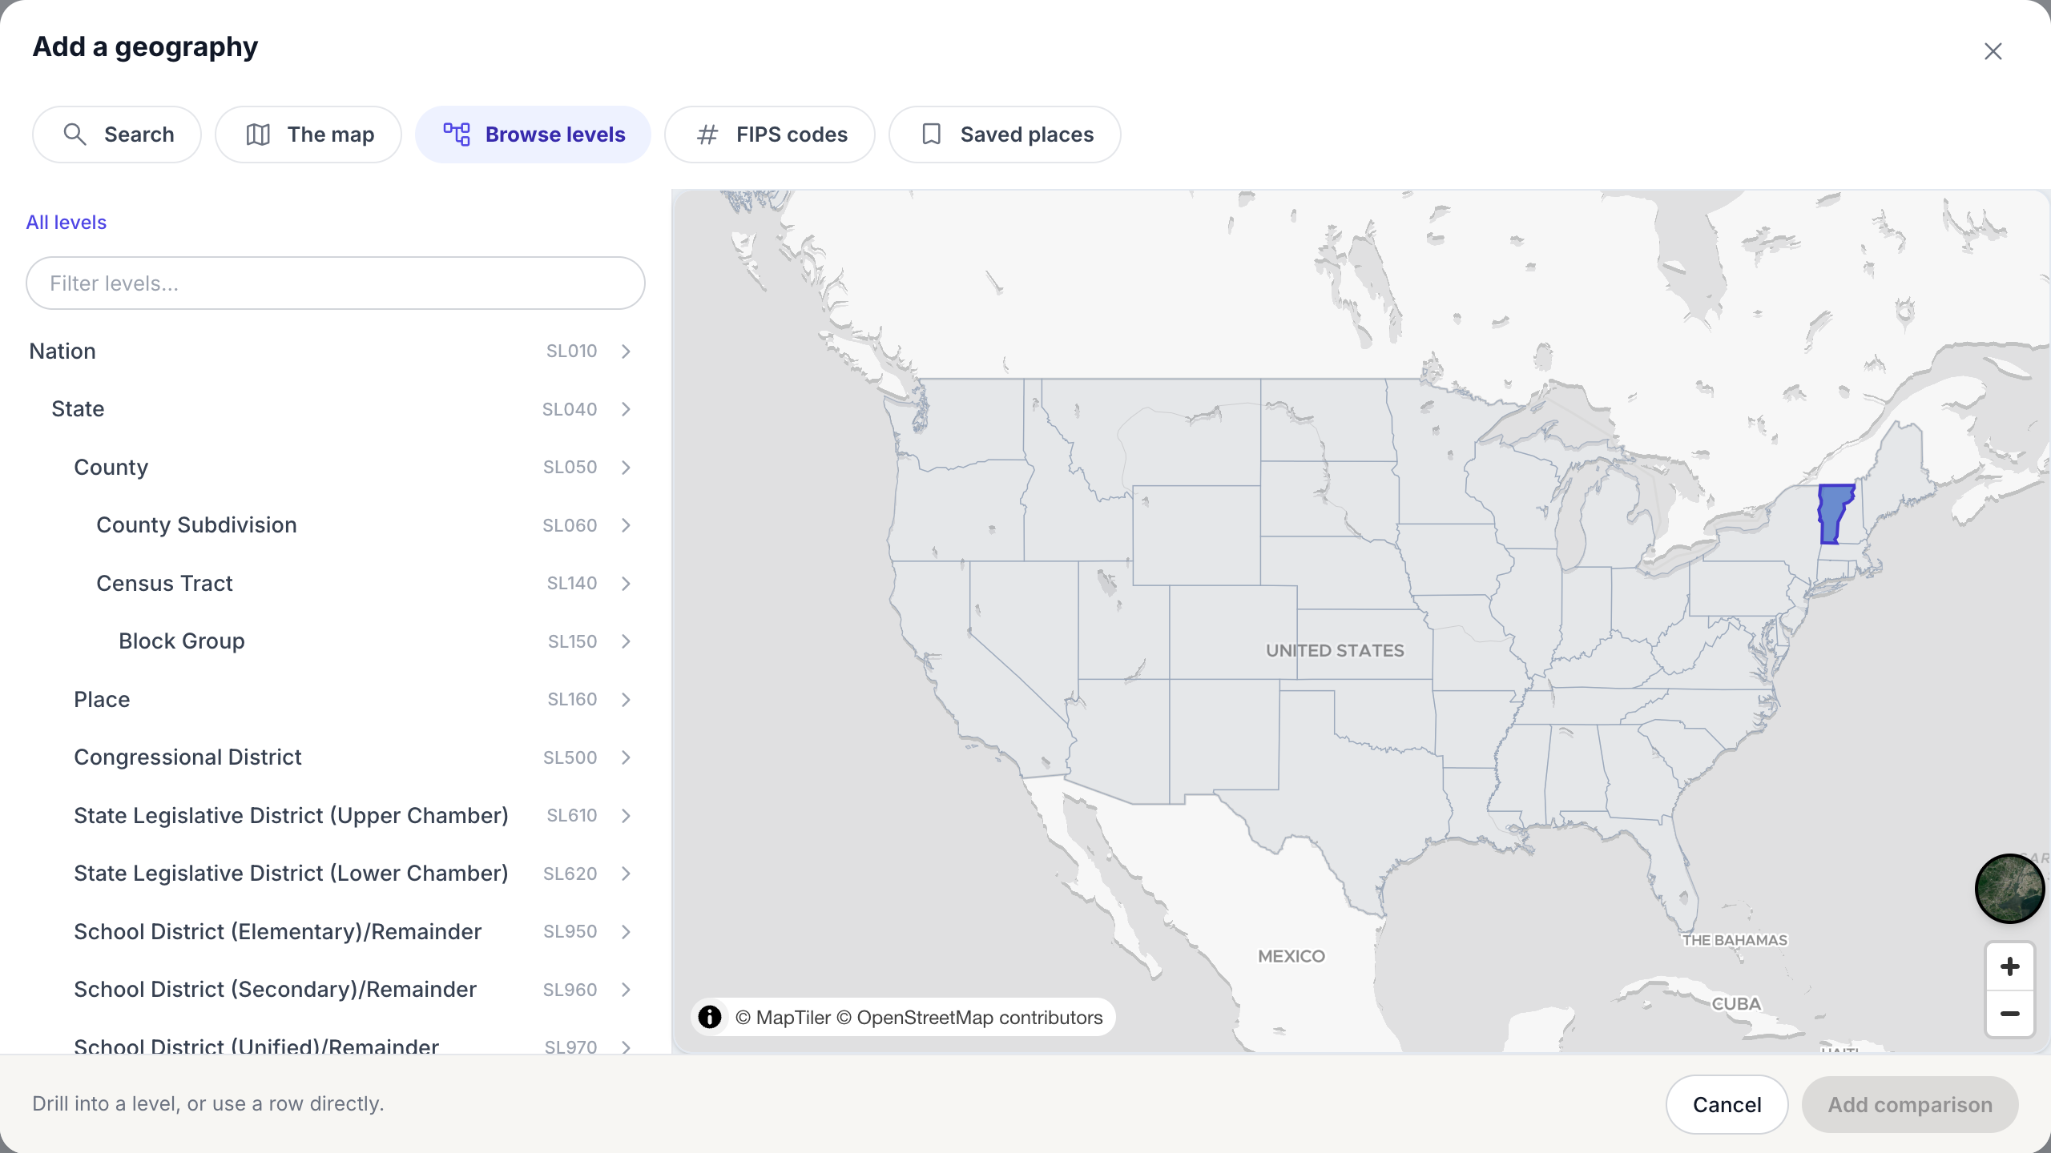Expand the Nation level chevron

[x=627, y=352]
